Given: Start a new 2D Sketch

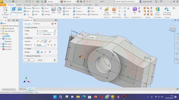Looking at the screenshot, I should coord(5,11).
